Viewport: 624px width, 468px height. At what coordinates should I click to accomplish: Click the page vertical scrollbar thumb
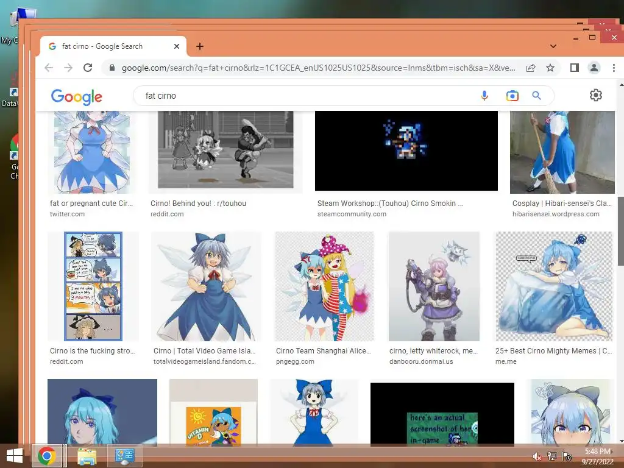point(620,231)
